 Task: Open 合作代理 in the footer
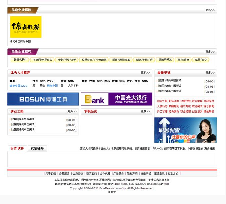click(105, 174)
